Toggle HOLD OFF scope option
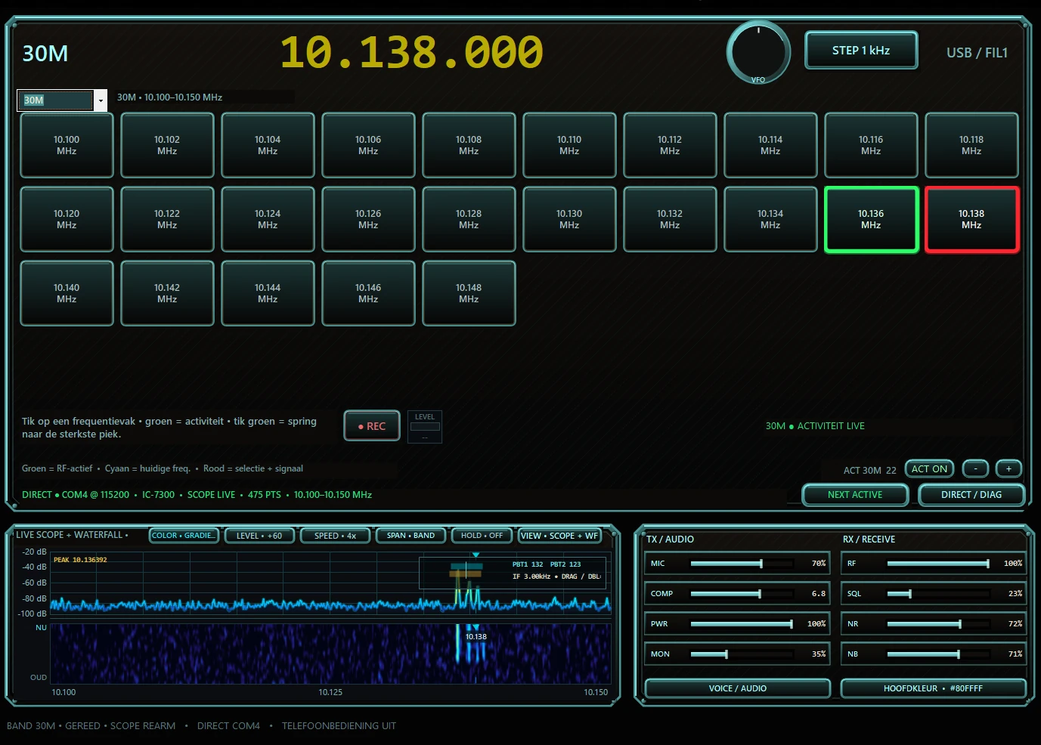The image size is (1041, 745). (482, 536)
